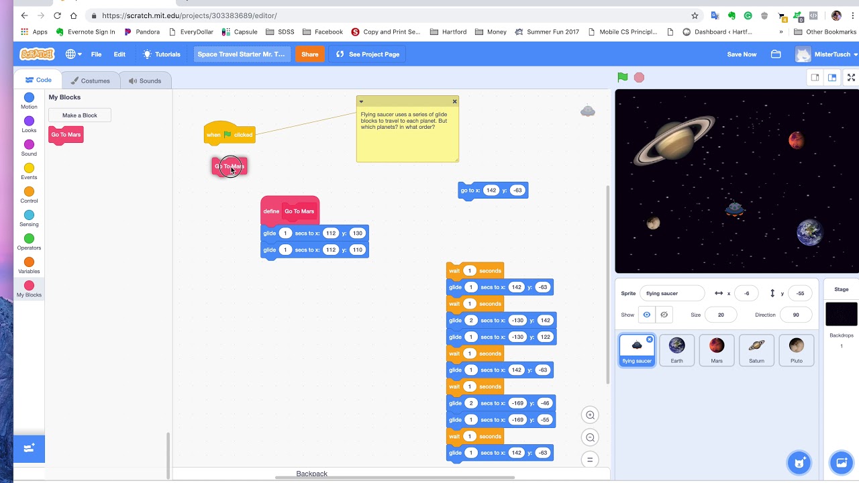The height and width of the screenshot is (483, 859).
Task: Open the My Stuff folder icon
Action: click(776, 54)
